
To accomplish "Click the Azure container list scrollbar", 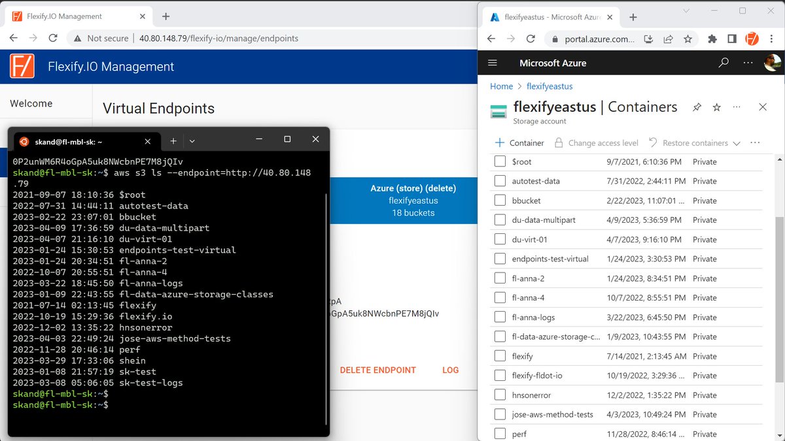I will click(779, 301).
